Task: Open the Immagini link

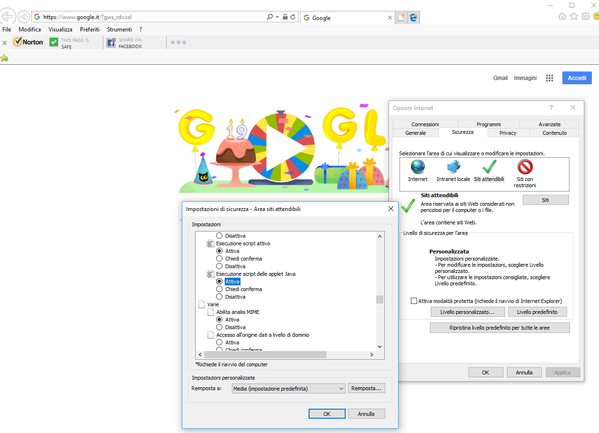Action: 525,78
